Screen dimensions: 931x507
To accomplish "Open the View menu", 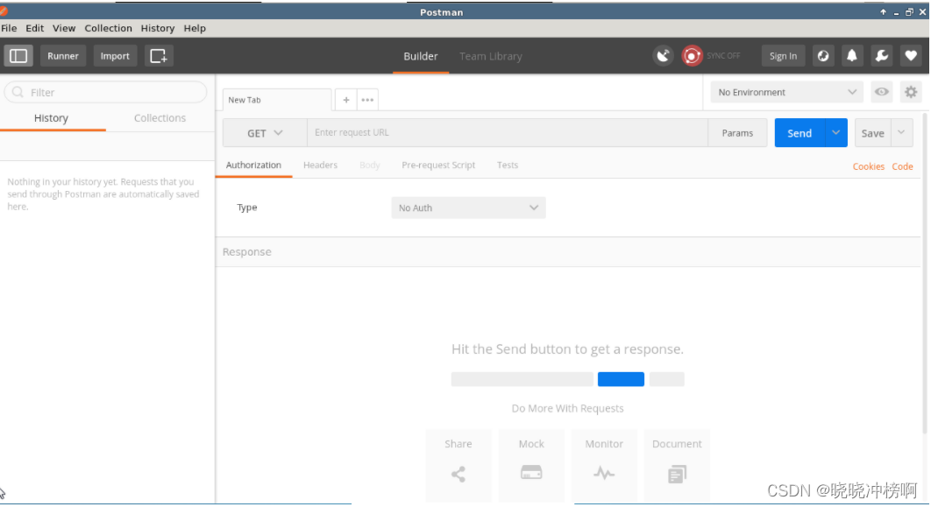I will (63, 28).
